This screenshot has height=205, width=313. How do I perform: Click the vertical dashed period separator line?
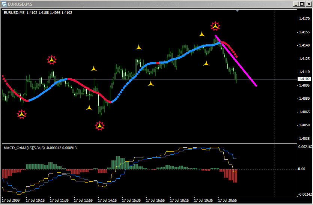click(x=274, y=103)
